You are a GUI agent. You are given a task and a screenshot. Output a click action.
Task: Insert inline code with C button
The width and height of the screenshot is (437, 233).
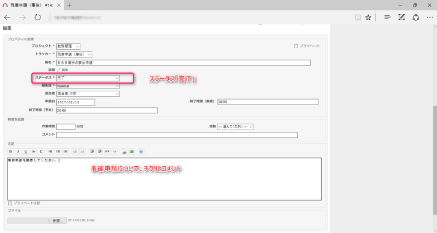[41, 152]
